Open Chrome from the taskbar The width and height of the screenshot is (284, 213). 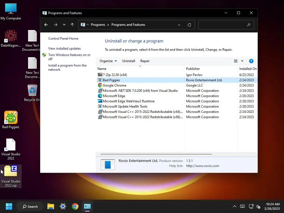pyautogui.click(x=75, y=206)
